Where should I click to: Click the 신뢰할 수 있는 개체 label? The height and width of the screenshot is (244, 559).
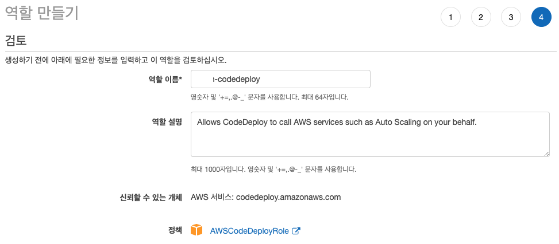[x=151, y=197]
